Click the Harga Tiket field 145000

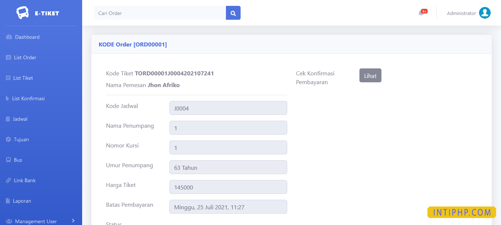point(228,187)
